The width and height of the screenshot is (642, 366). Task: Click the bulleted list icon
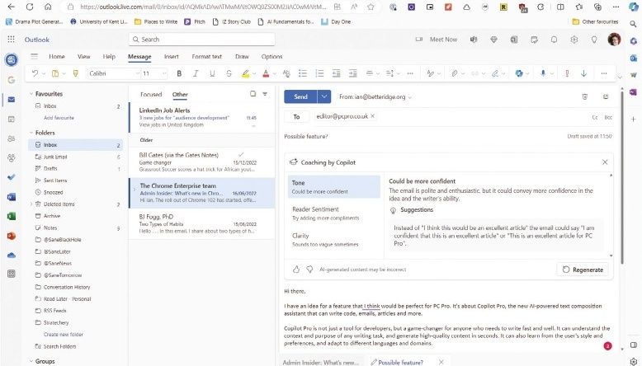pyautogui.click(x=303, y=73)
